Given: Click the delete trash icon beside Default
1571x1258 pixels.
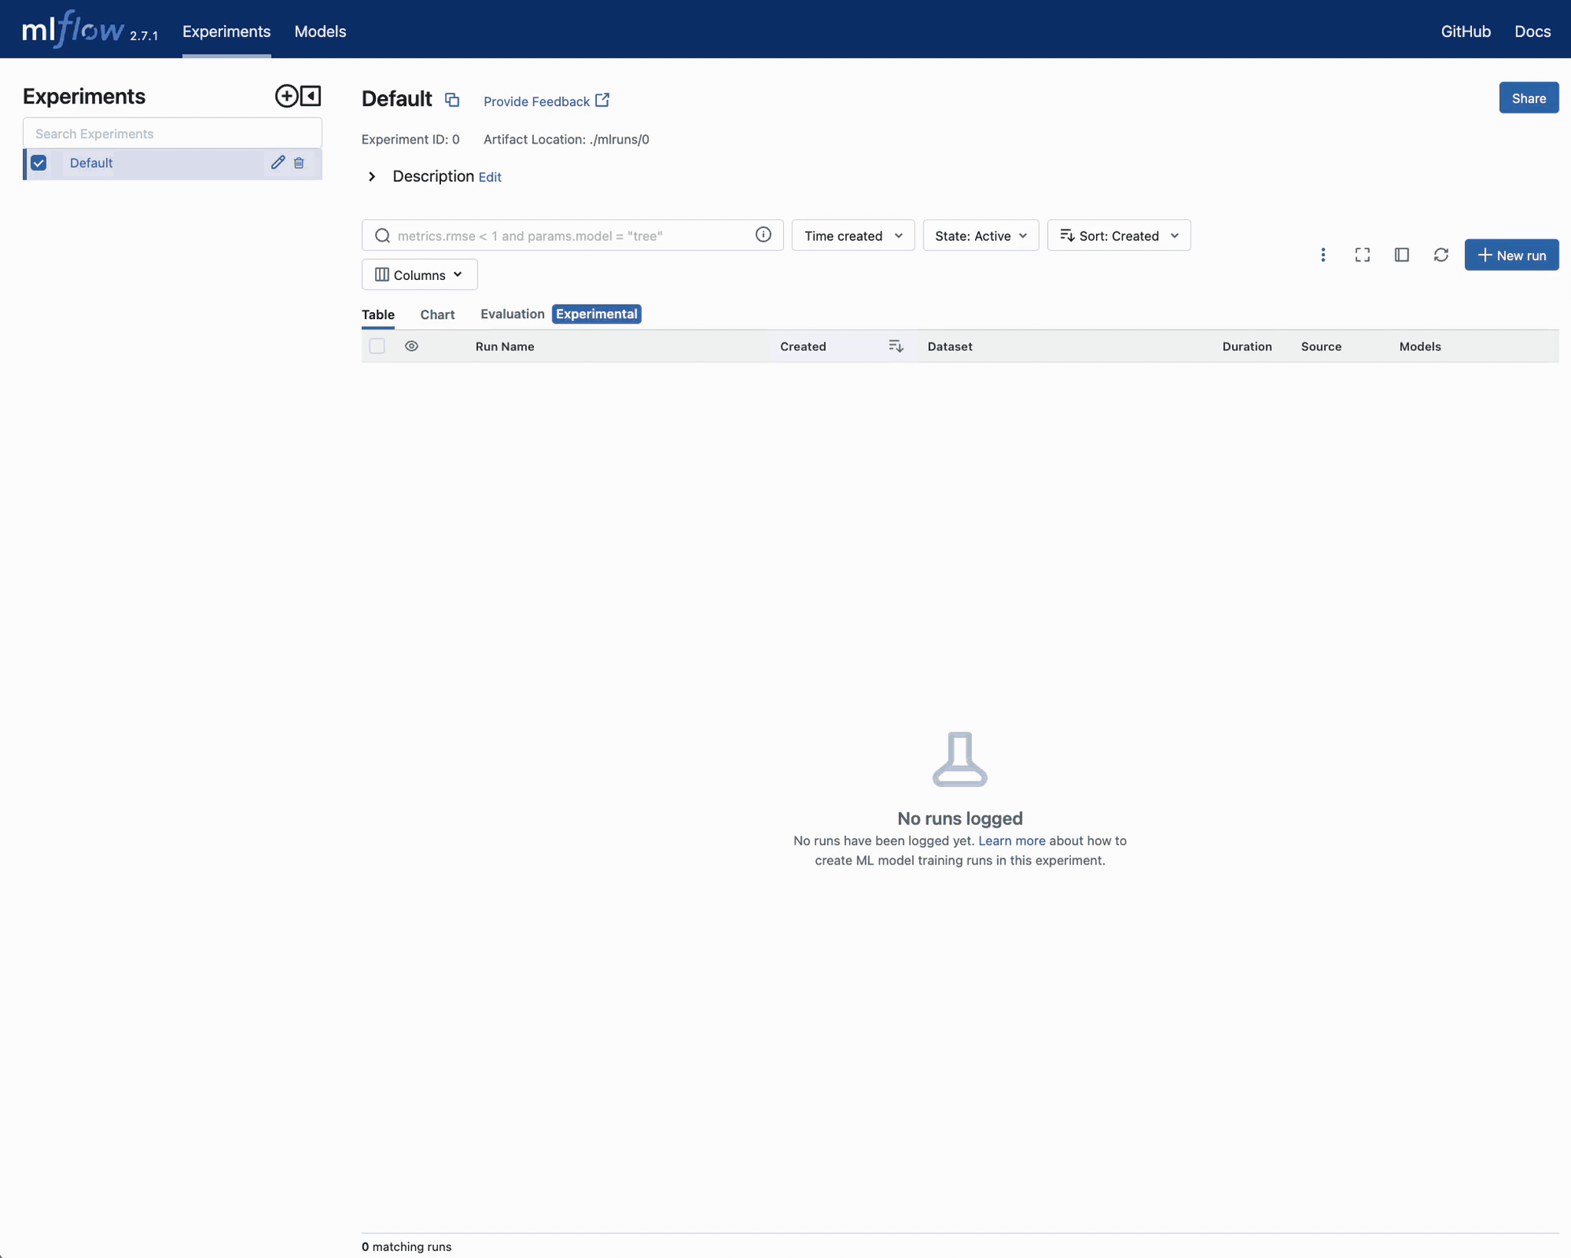Looking at the screenshot, I should point(299,163).
